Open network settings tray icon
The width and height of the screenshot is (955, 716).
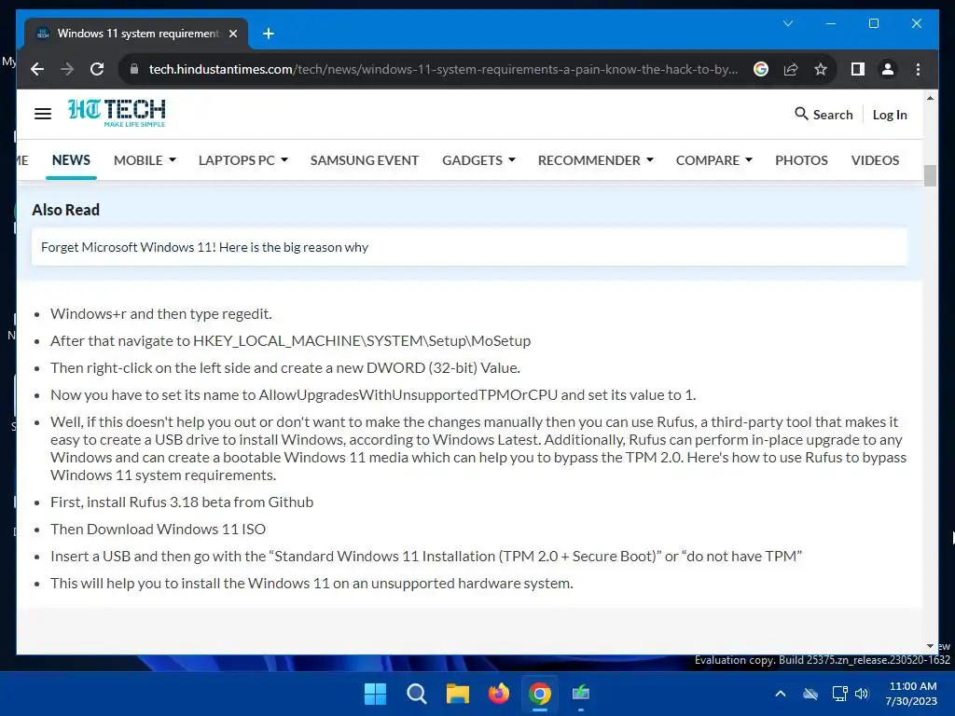(840, 694)
